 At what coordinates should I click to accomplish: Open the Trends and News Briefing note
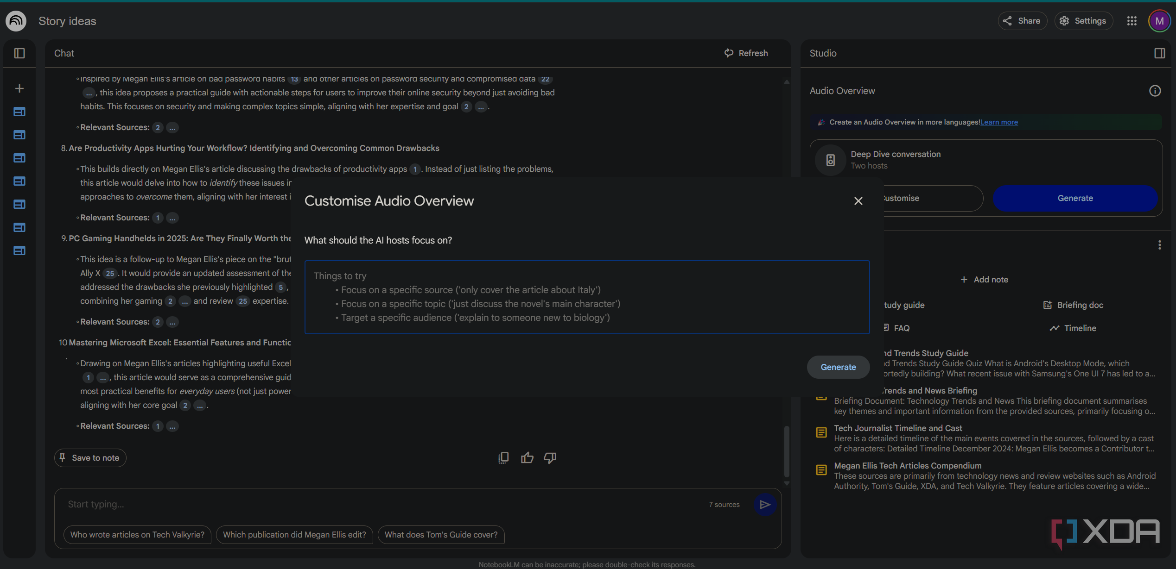(x=986, y=400)
